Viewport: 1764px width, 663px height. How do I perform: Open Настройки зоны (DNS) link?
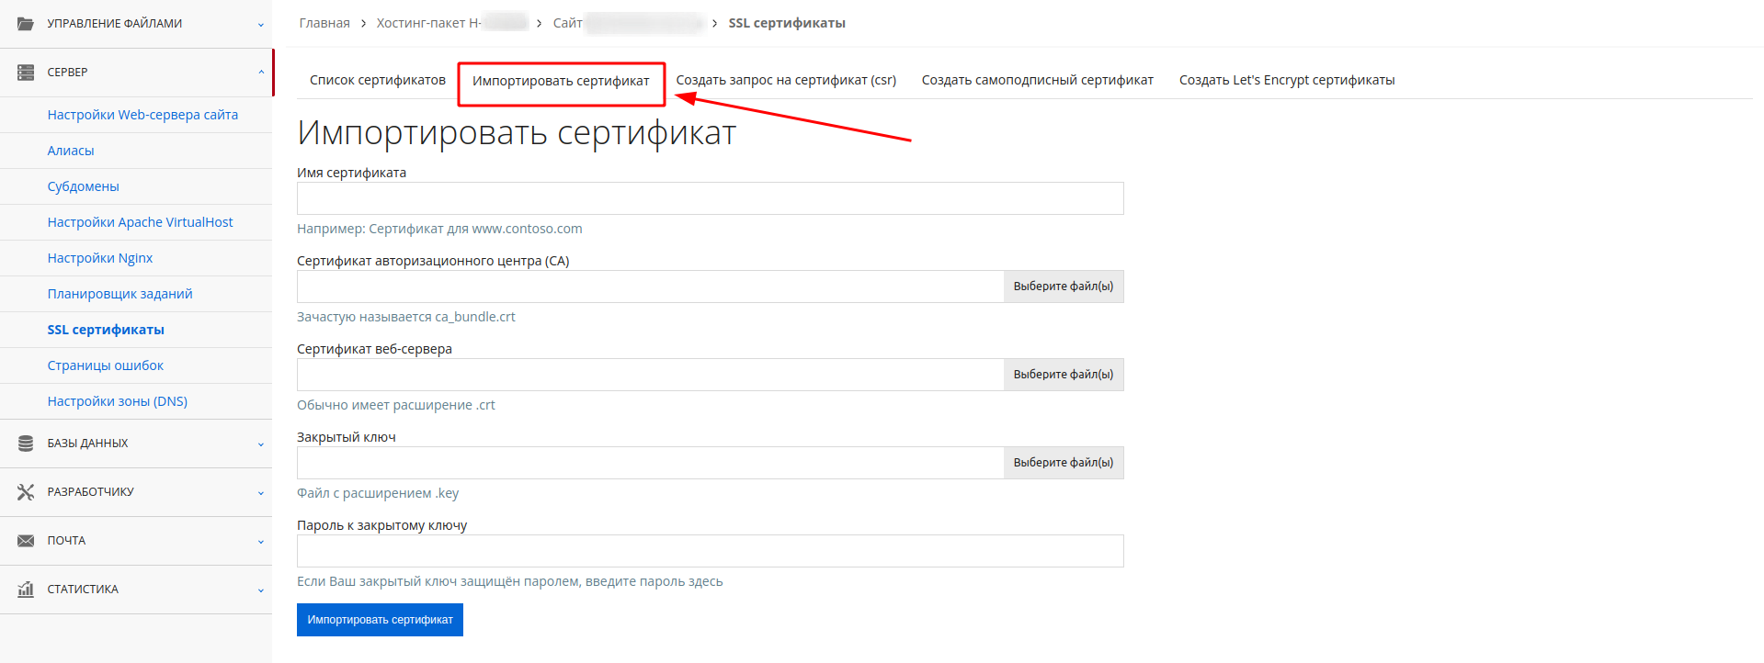[118, 401]
